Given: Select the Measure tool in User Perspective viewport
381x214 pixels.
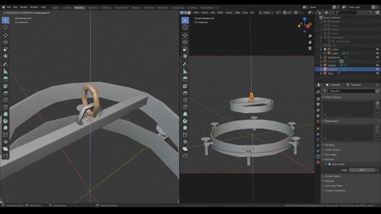Looking at the screenshot, I should coord(5,71).
